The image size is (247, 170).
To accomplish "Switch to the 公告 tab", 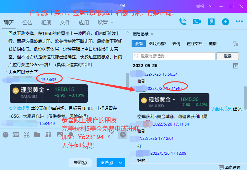I will (x=28, y=22).
